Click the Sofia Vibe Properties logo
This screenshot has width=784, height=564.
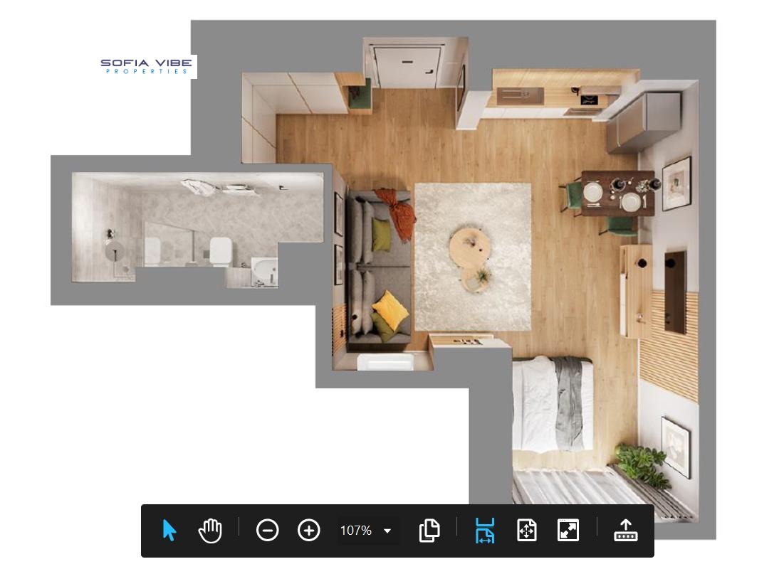click(147, 67)
